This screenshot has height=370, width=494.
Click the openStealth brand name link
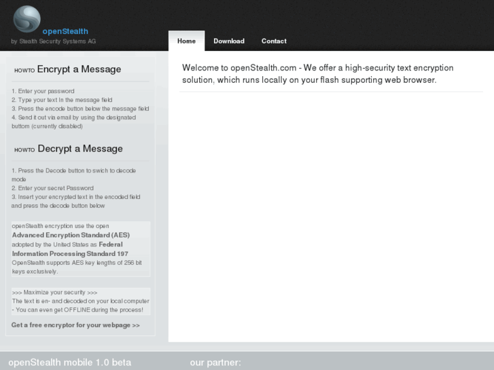65,31
